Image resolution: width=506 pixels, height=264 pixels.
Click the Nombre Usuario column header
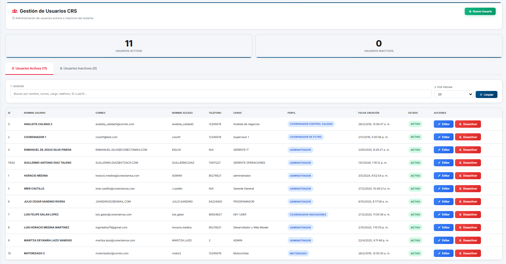tap(34, 113)
